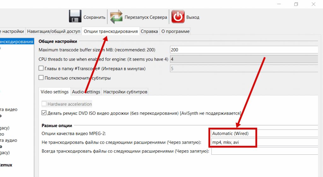The height and width of the screenshot is (177, 323).
Task: Select the highlighted transcoding item in left list
Action: [x=16, y=42]
